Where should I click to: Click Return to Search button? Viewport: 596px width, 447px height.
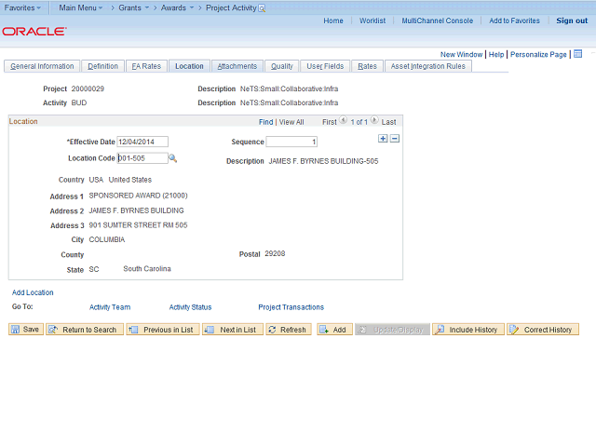[x=85, y=329]
